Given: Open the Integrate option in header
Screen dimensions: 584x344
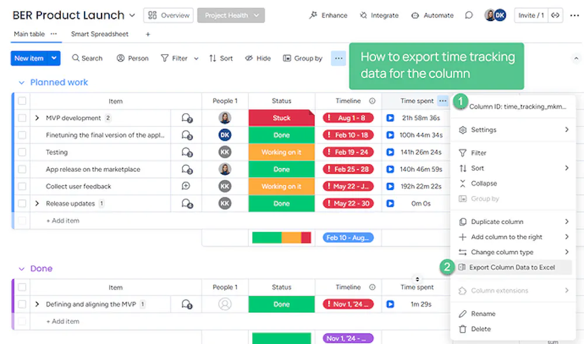Looking at the screenshot, I should 379,15.
